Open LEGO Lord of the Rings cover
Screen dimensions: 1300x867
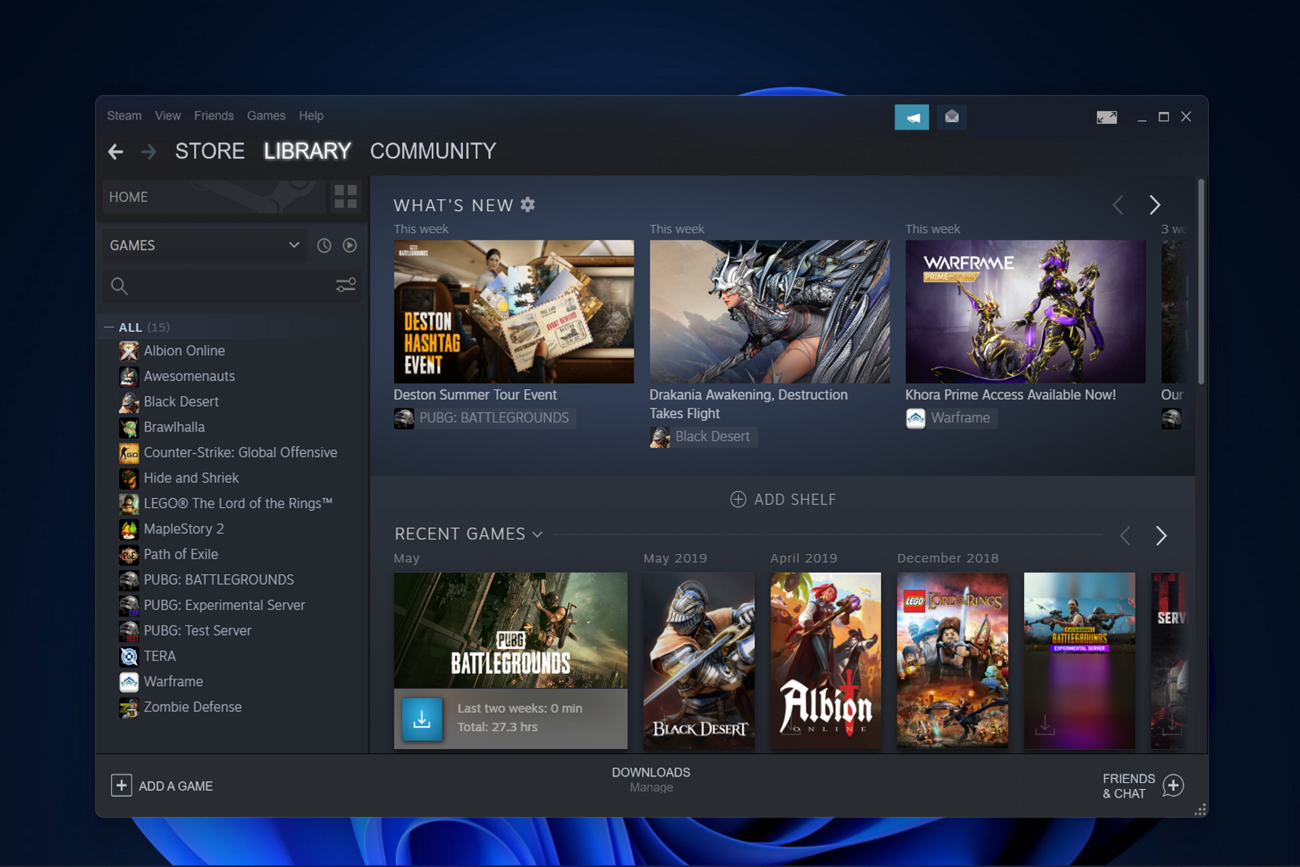(952, 660)
